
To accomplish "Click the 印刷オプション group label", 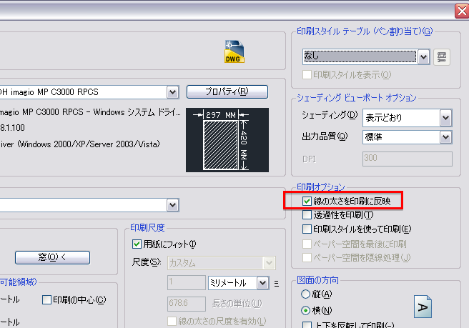I will click(x=320, y=187).
